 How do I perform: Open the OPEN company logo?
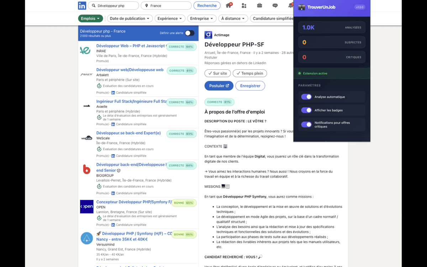(x=86, y=206)
